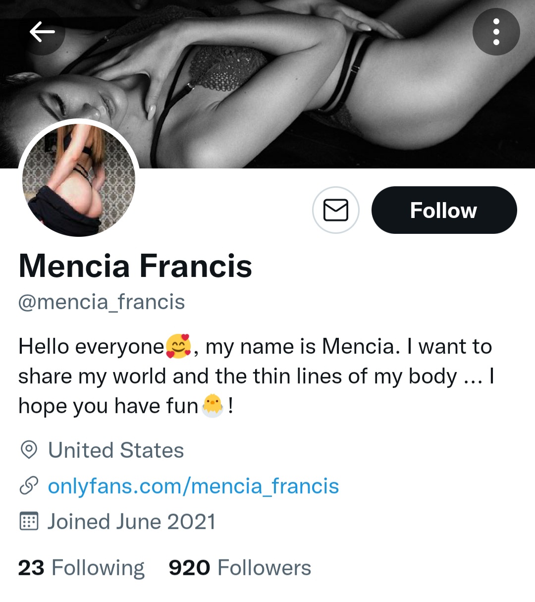The width and height of the screenshot is (535, 602).
Task: Click the chain link icon
Action: [x=29, y=486]
